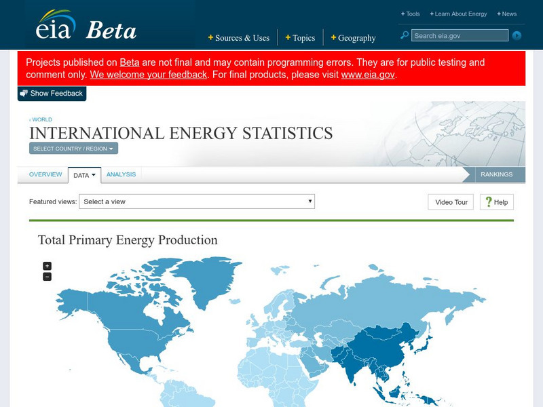Viewport: 543px width, 407px height.
Task: Click the Video Tour button
Action: [450, 201]
